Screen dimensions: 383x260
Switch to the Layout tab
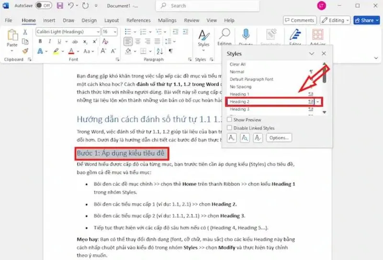click(112, 21)
